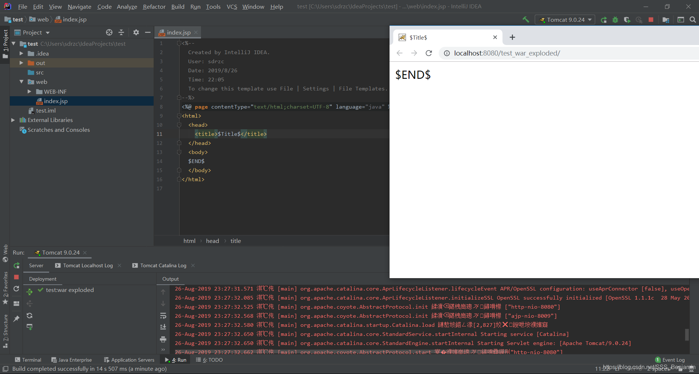Click the green Debug bug icon
699x374 pixels.
615,20
